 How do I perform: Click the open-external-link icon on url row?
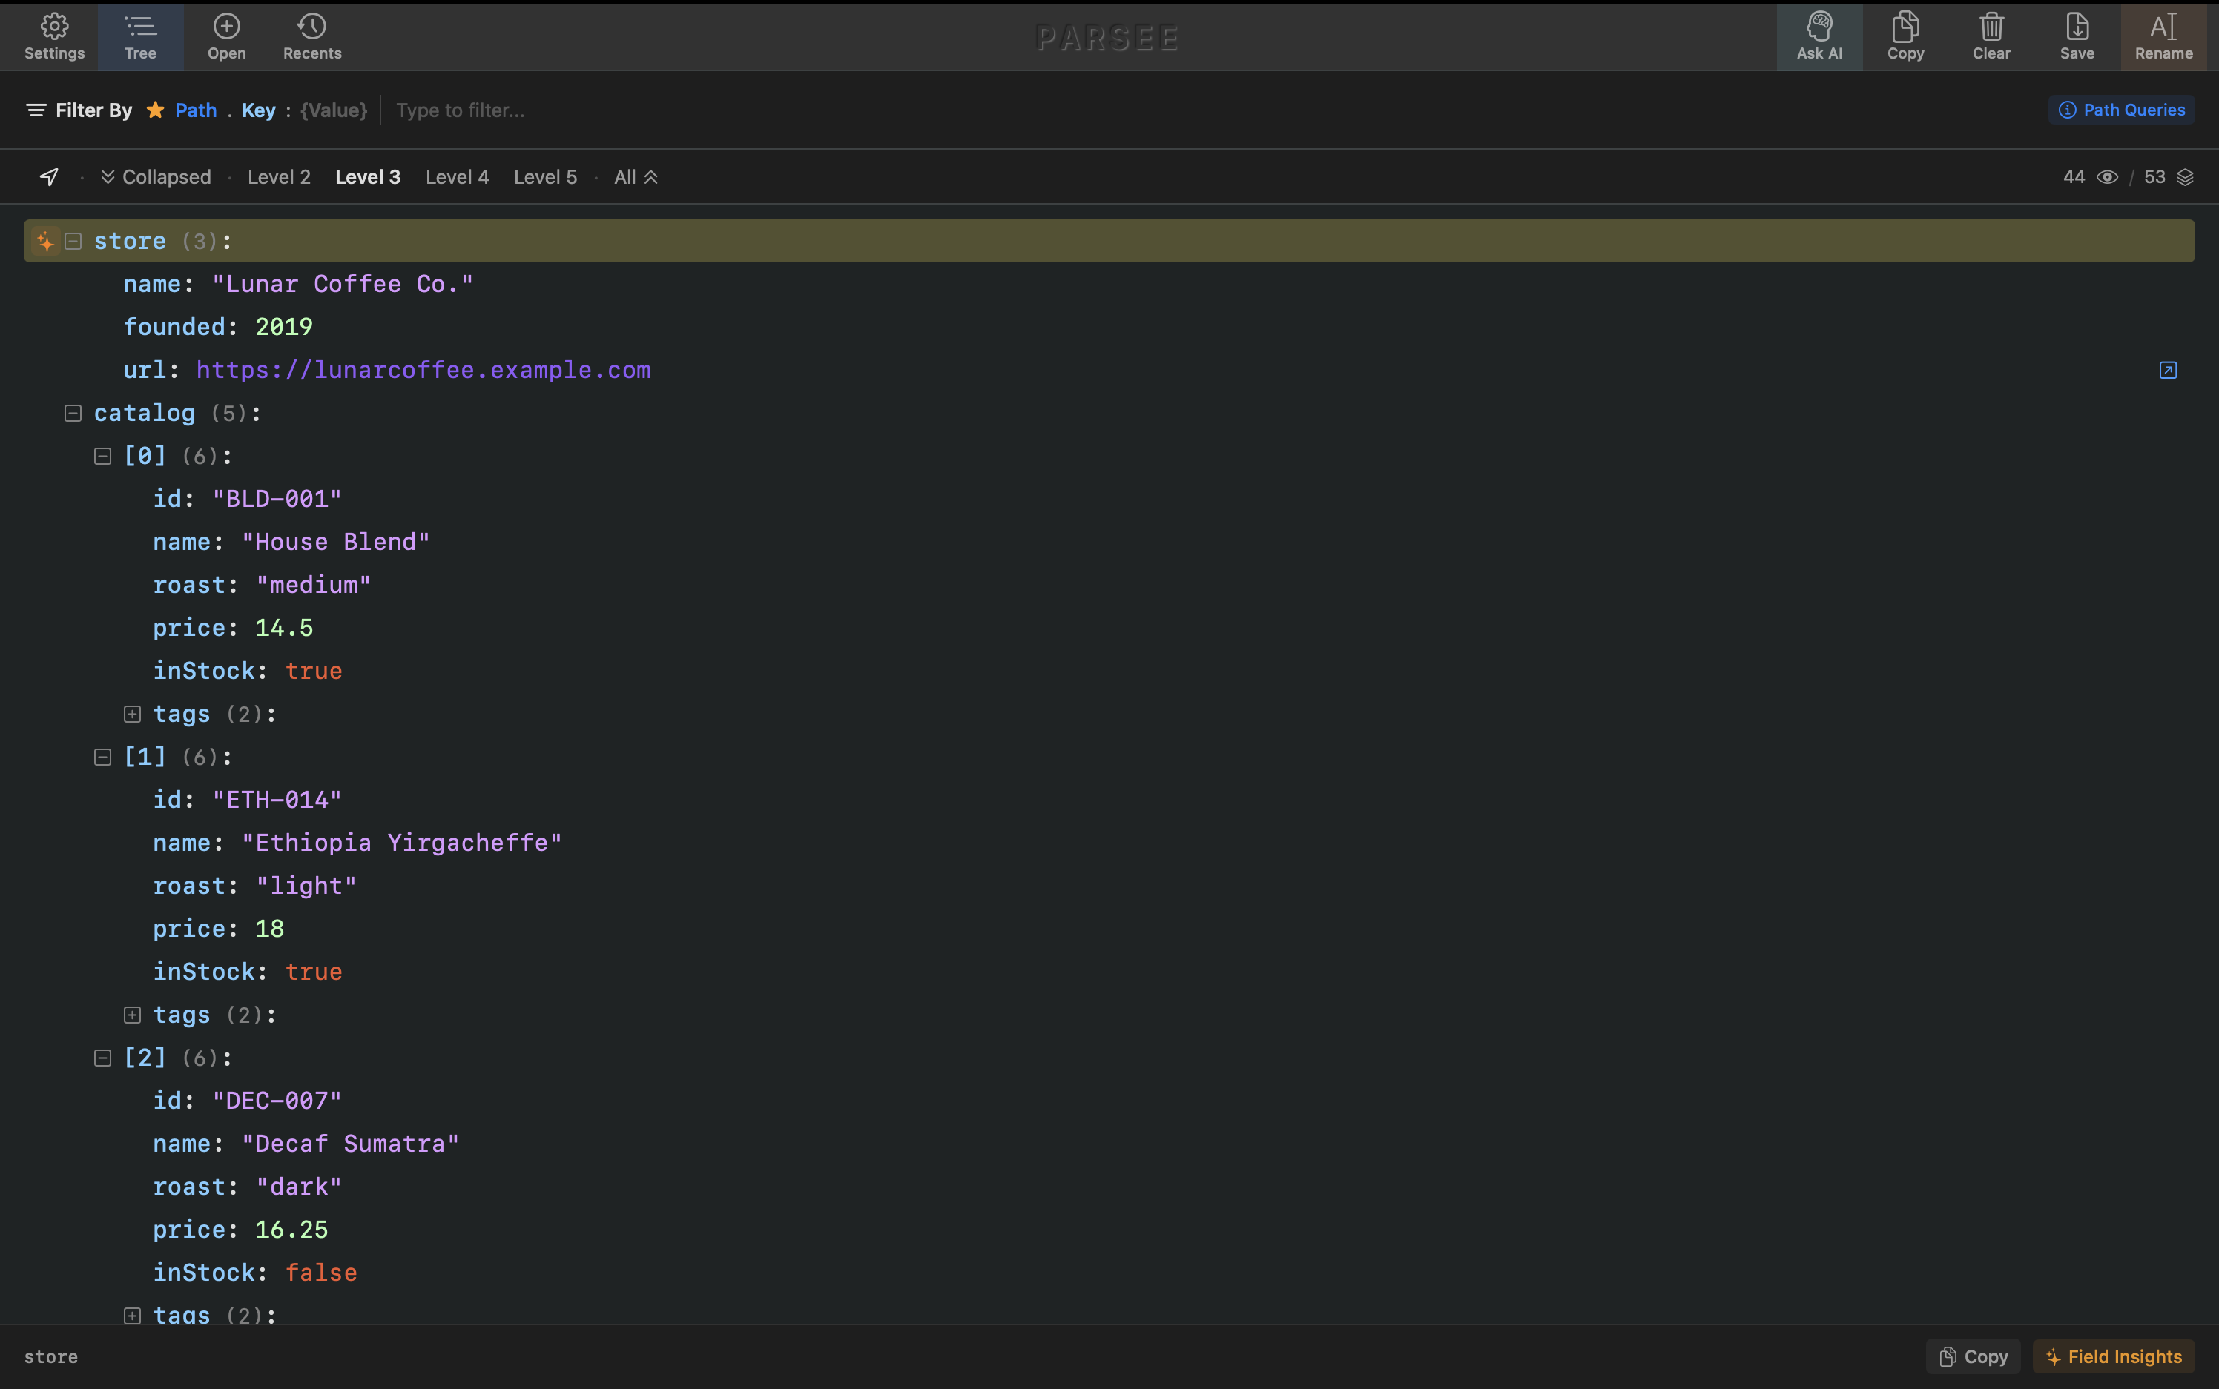pos(2168,370)
